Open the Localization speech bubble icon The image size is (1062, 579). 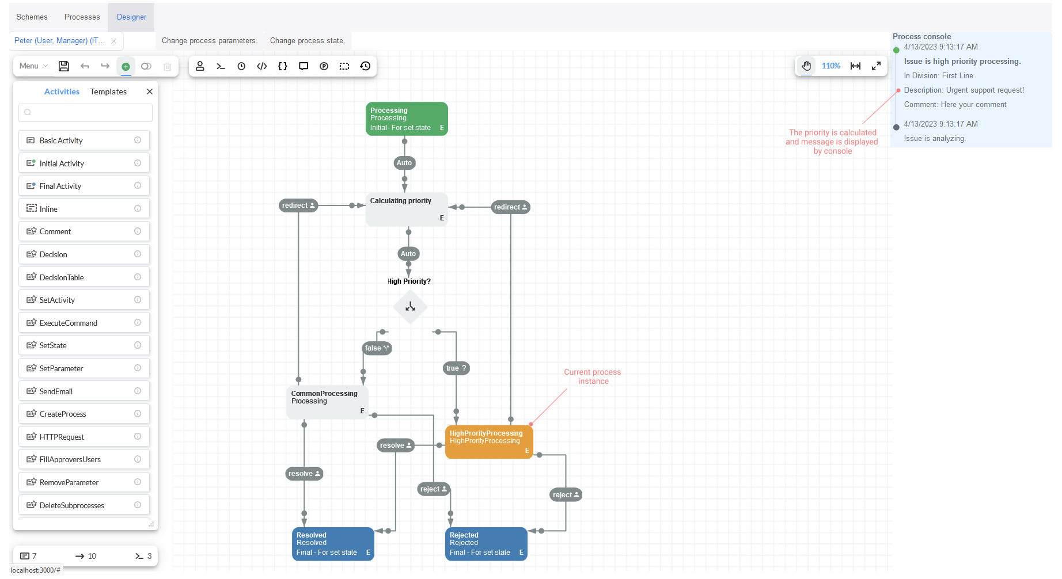point(304,66)
